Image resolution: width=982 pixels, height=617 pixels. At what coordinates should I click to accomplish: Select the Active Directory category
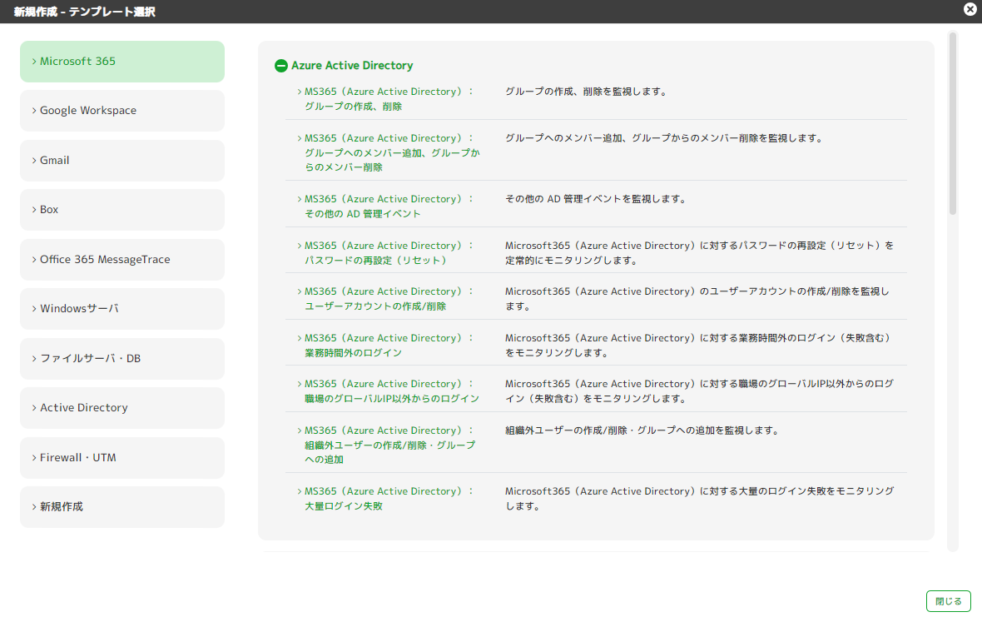coord(122,408)
